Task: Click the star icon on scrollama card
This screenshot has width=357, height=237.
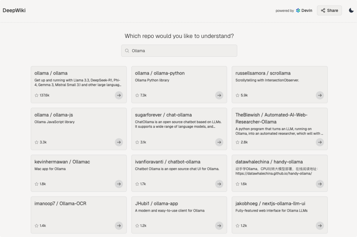Action: (237, 95)
